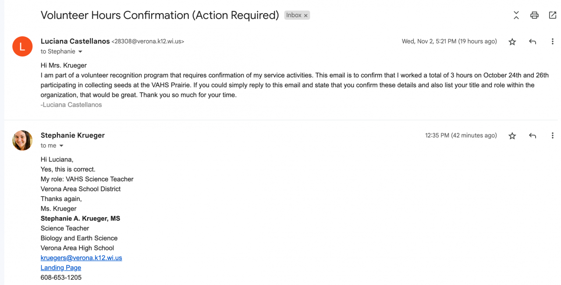Click Stephanie Krueger's profile photo
The image size is (561, 285).
(22, 140)
